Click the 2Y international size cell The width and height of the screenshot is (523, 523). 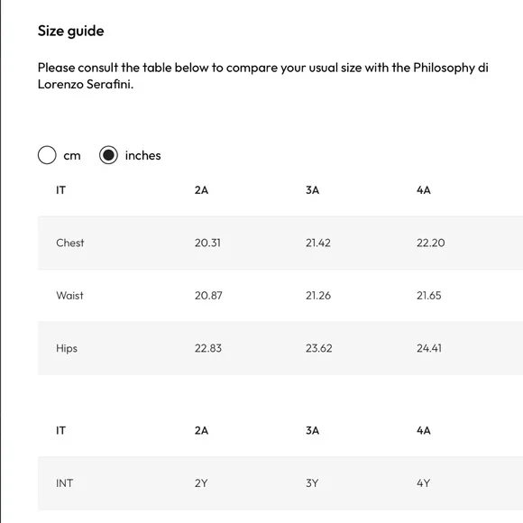[201, 483]
